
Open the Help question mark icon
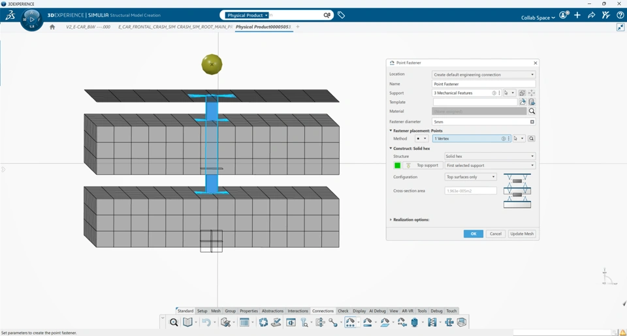point(620,15)
